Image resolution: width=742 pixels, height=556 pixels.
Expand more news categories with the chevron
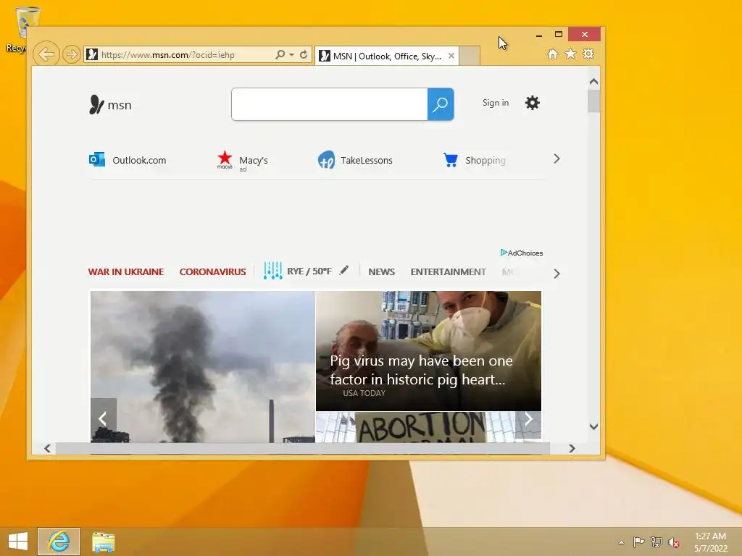click(557, 274)
